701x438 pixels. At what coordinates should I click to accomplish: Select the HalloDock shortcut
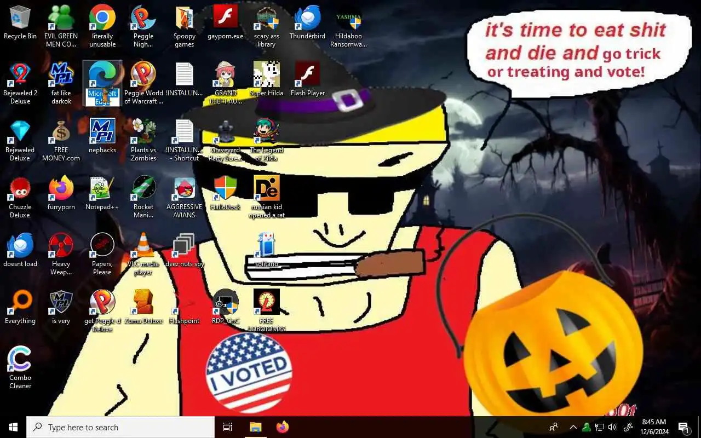point(226,194)
